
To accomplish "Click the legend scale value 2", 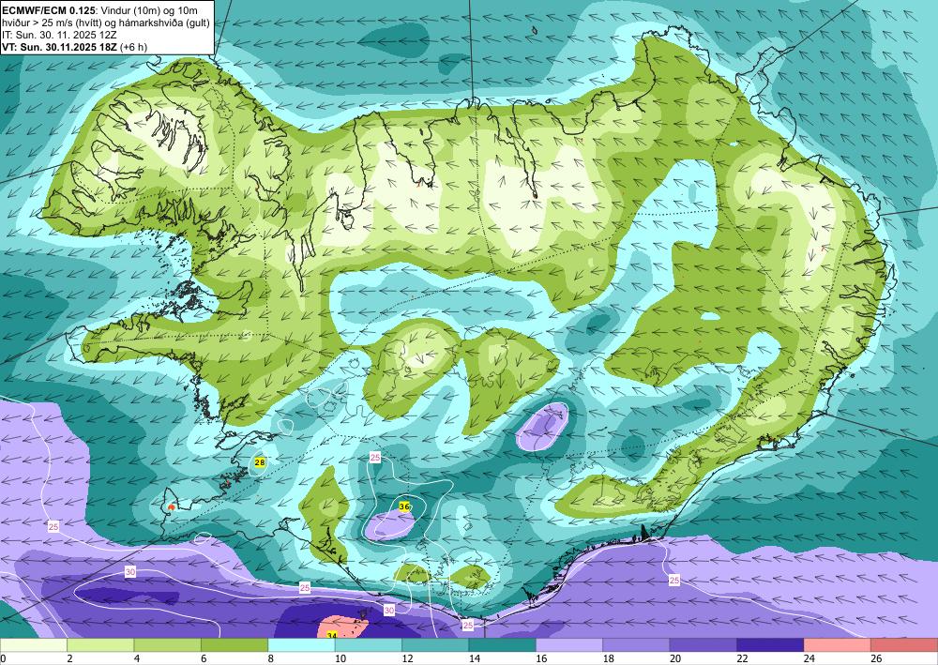I will [70, 659].
